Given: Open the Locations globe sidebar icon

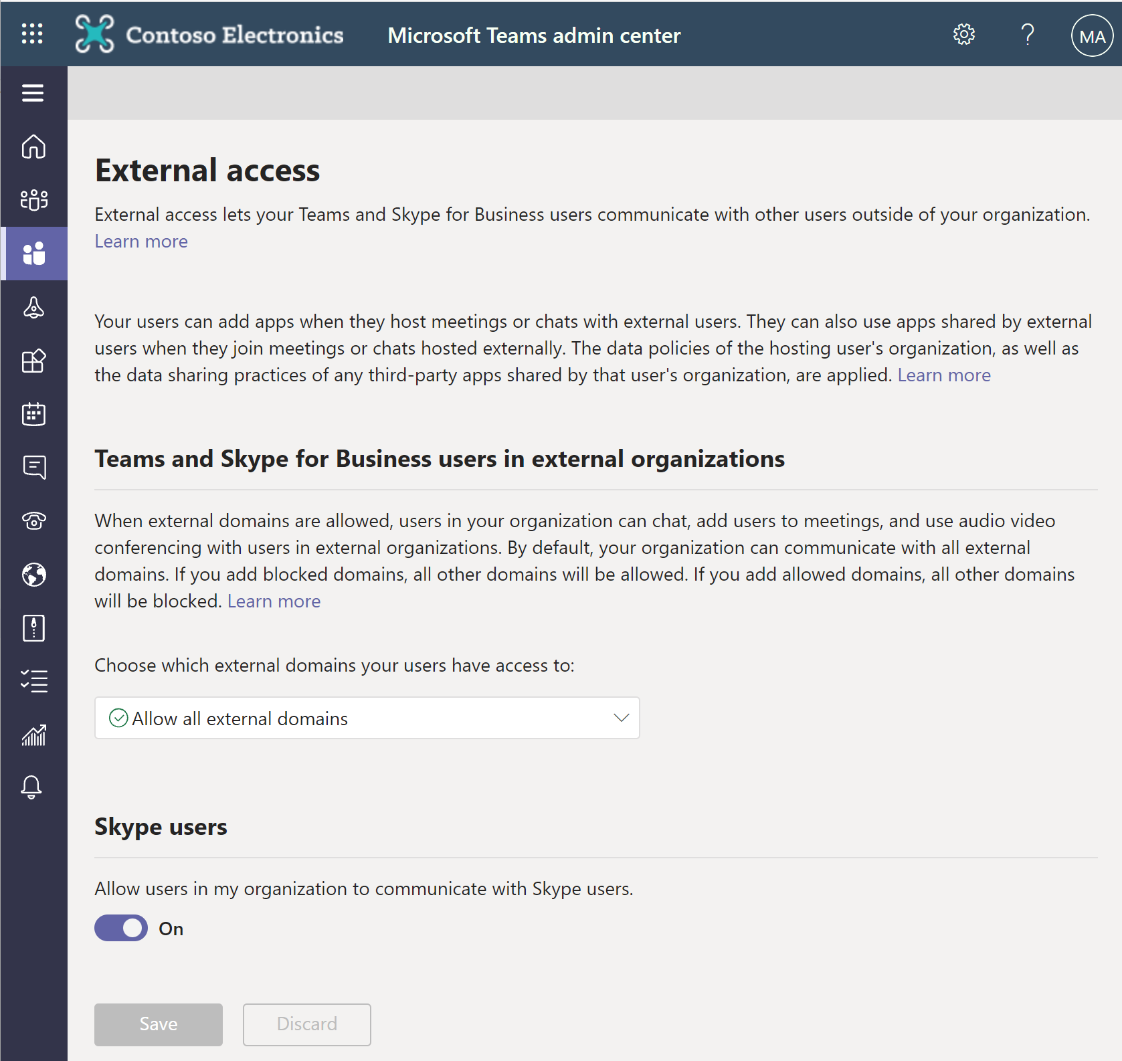Looking at the screenshot, I should [x=33, y=575].
